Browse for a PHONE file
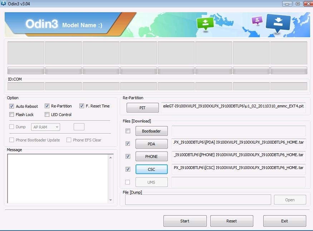Screen dimensions: 313x231 [x=152, y=157]
